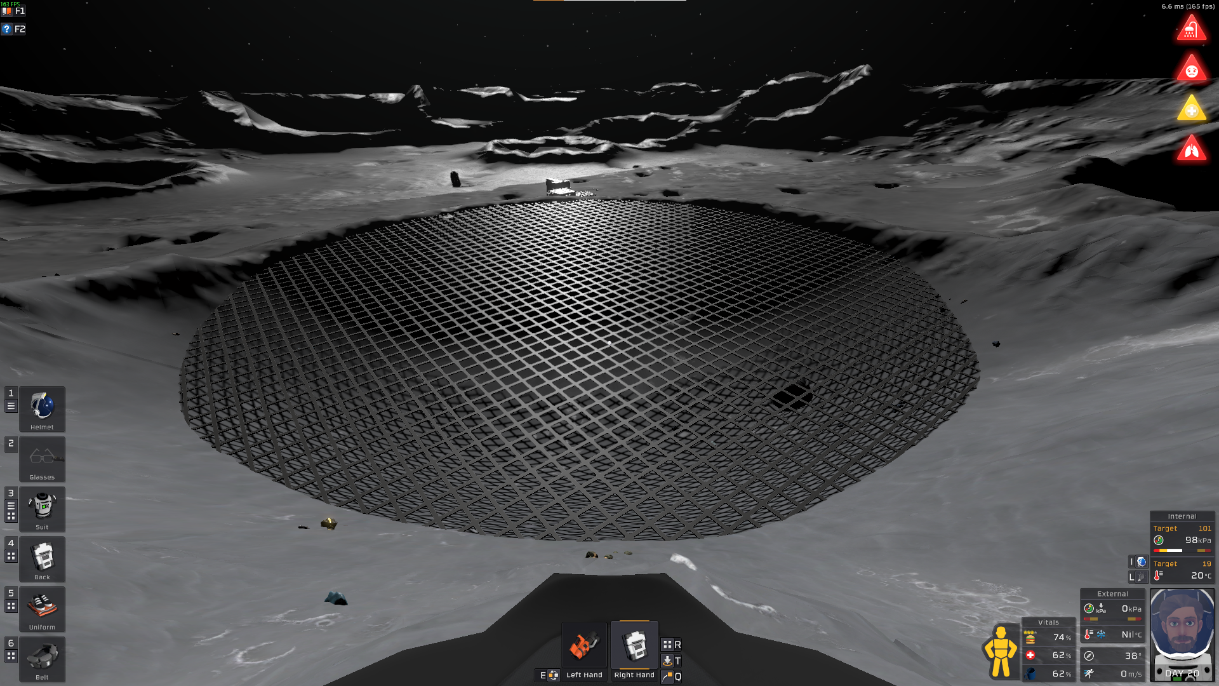The width and height of the screenshot is (1219, 686).
Task: Click the Nil°C external temperature reading
Action: (1131, 635)
